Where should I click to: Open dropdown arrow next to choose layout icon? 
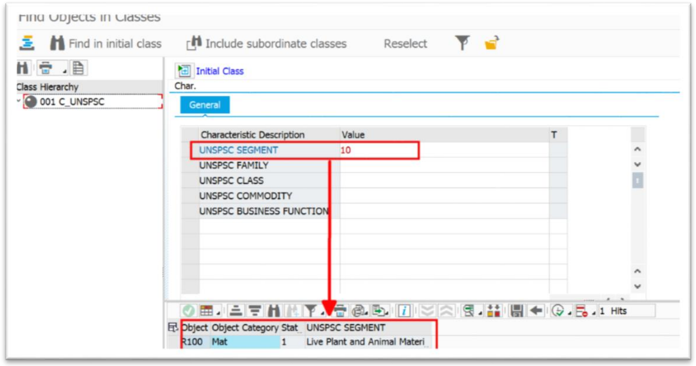point(480,313)
